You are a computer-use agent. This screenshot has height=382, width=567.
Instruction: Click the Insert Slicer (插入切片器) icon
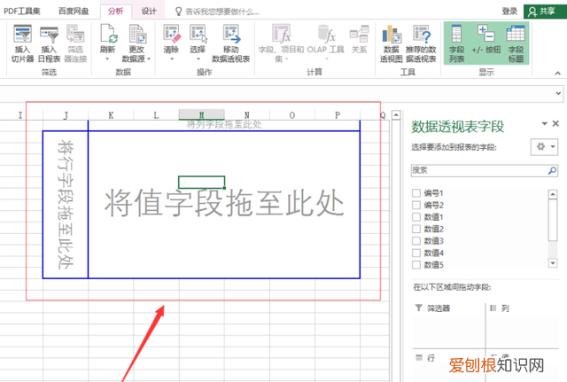(x=22, y=34)
